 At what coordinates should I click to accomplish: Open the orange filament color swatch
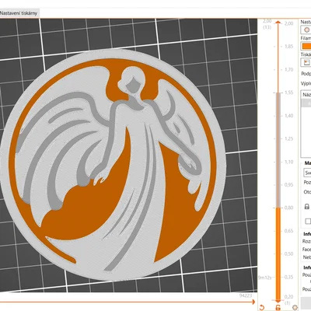point(306,46)
